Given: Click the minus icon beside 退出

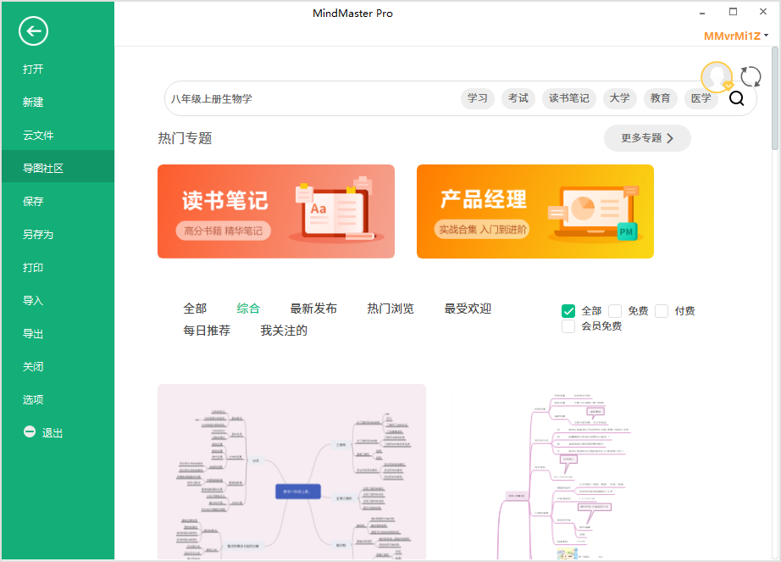Looking at the screenshot, I should point(30,432).
